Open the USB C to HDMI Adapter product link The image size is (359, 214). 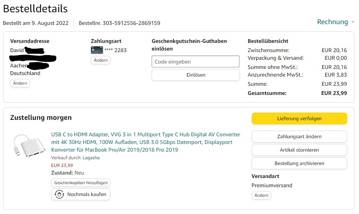(x=146, y=142)
